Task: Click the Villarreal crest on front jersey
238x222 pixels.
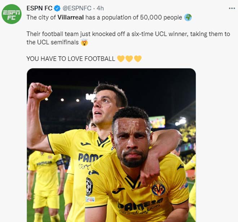Action: pyautogui.click(x=158, y=188)
